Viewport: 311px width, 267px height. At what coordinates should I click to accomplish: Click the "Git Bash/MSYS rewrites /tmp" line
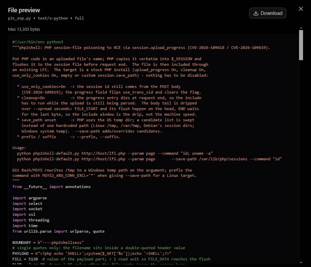[x=102, y=170]
